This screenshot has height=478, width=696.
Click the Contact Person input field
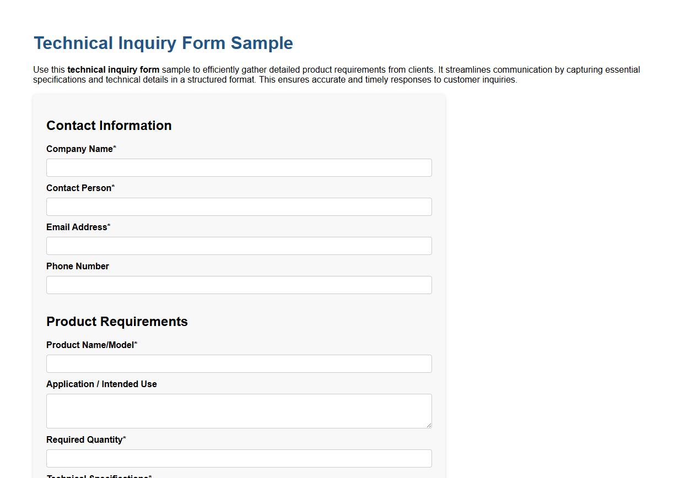pos(239,207)
